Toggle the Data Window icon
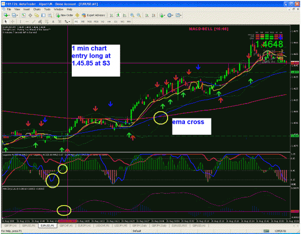The width and height of the screenshot is (301, 234). pyautogui.click(x=30, y=15)
